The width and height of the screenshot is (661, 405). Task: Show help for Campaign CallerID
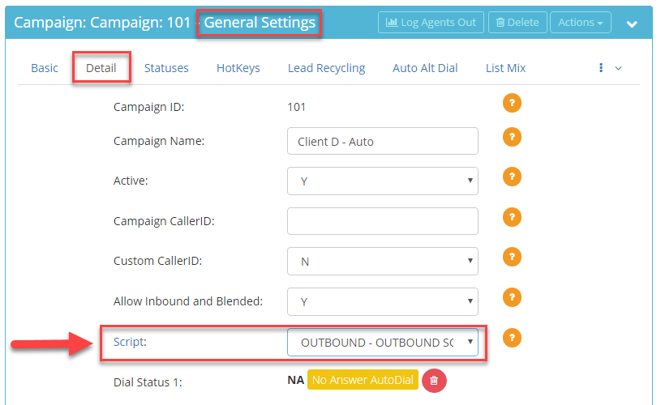(512, 217)
